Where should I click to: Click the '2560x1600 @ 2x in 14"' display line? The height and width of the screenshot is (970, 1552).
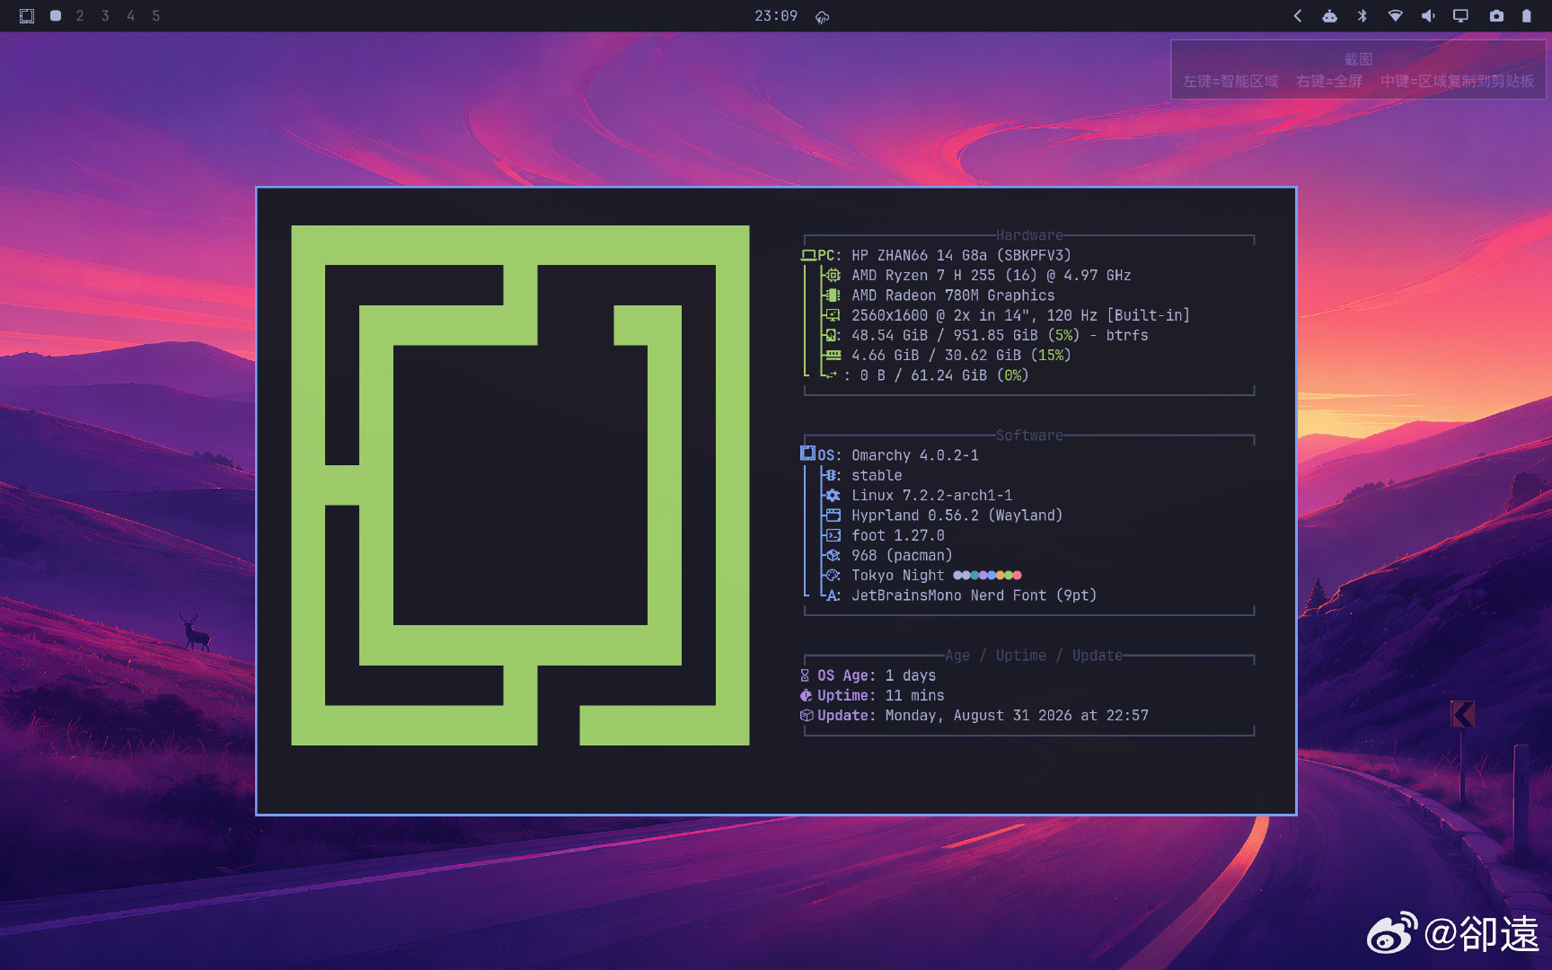pyautogui.click(x=1008, y=315)
